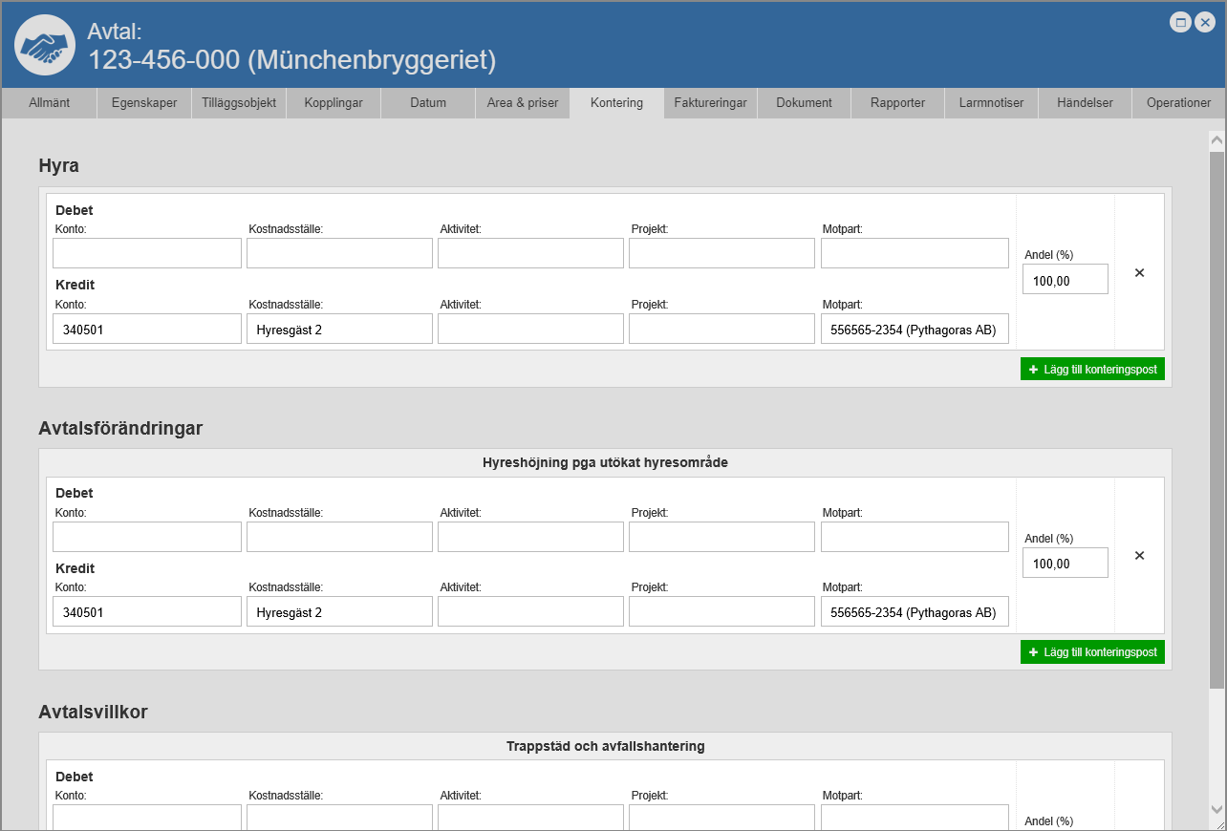This screenshot has height=831, width=1227.
Task: Click the Hyra Debet Konto field
Action: pyautogui.click(x=147, y=253)
